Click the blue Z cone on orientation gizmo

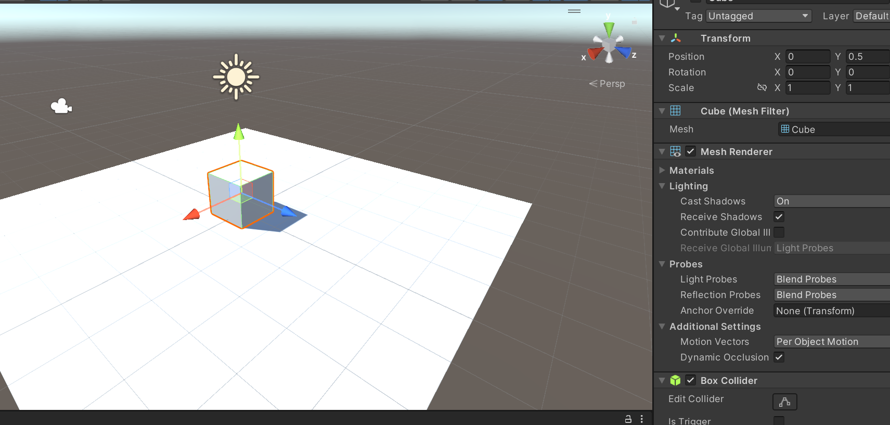point(623,51)
